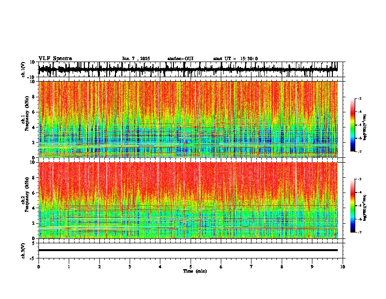Click the 8 kHz tick of ch.1 spectrogram
This screenshot has width=386, height=299.
[x=34, y=97]
